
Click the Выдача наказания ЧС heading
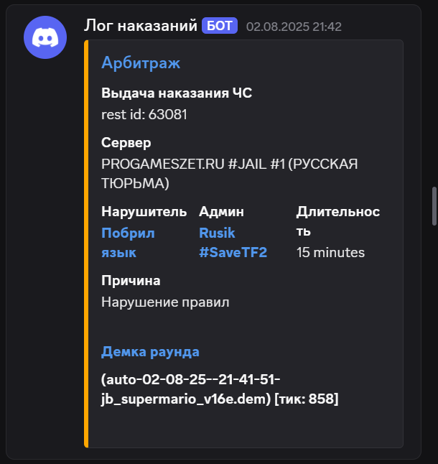pos(177,93)
